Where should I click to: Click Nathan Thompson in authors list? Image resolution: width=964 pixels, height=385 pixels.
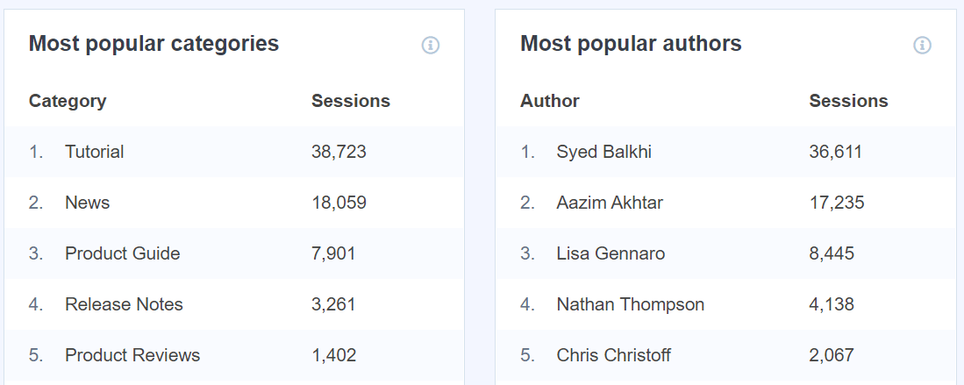(x=630, y=304)
